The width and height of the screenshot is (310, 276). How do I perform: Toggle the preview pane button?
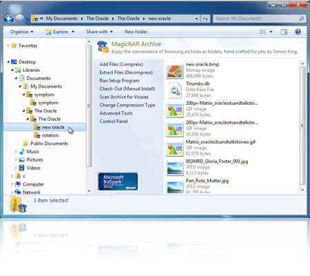point(284,32)
